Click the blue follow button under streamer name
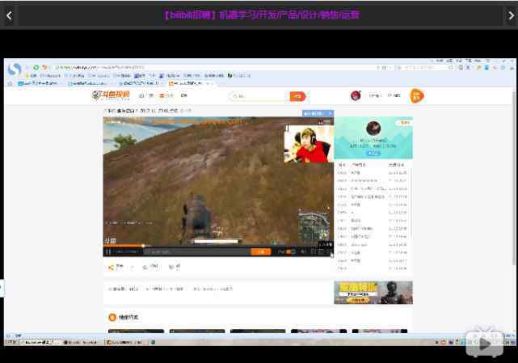Image resolution: width=518 pixels, height=363 pixels. point(373,154)
